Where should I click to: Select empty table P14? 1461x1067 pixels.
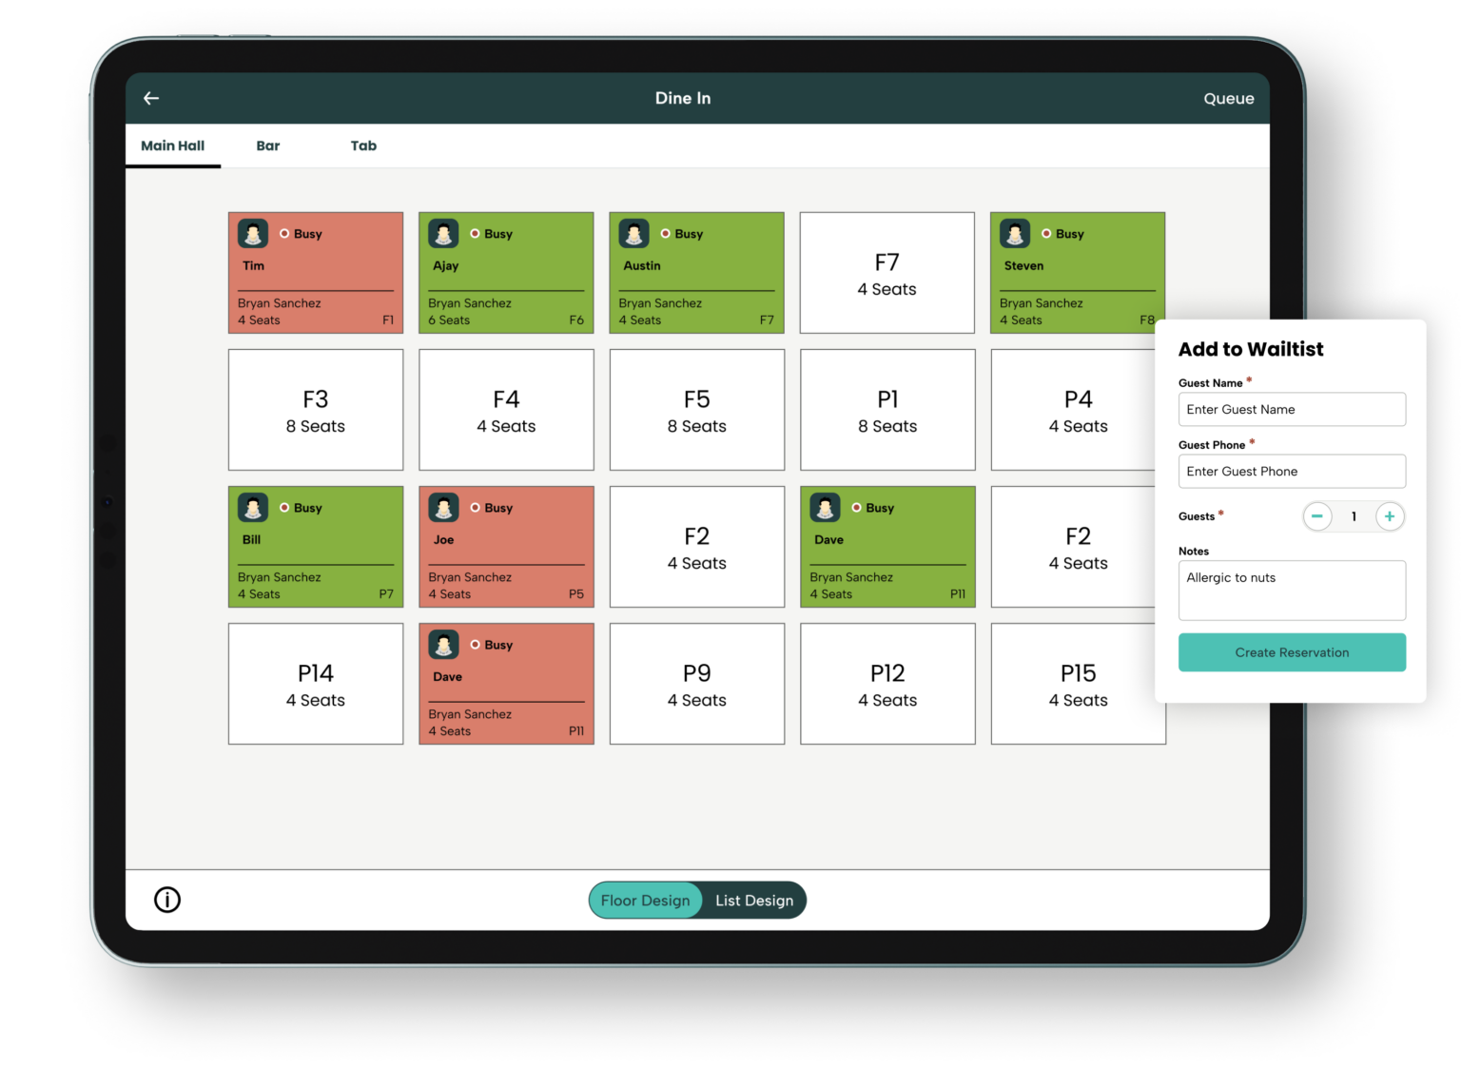click(x=316, y=685)
